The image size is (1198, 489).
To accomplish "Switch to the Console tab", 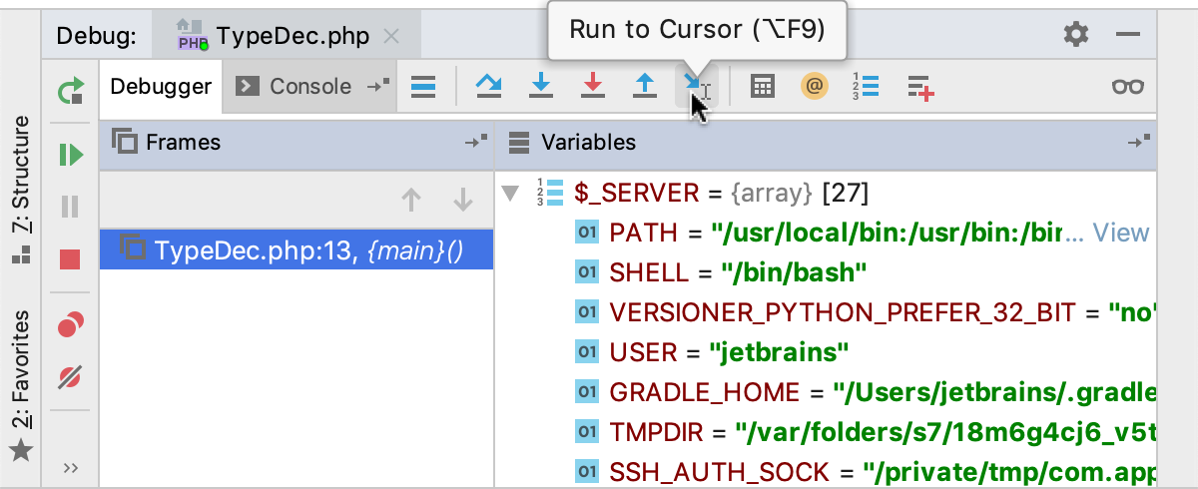I will click(297, 87).
